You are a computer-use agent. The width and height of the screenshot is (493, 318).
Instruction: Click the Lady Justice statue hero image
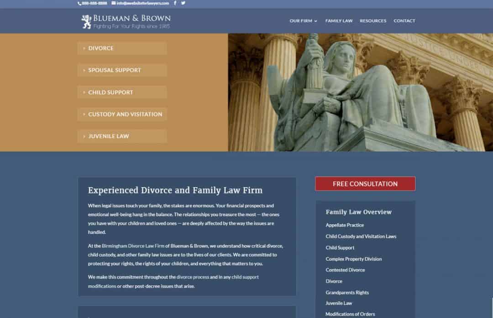[360, 92]
